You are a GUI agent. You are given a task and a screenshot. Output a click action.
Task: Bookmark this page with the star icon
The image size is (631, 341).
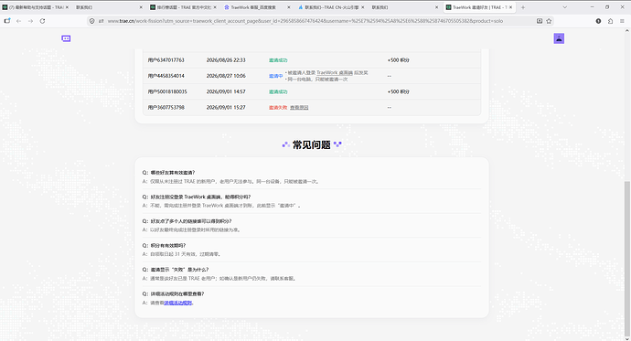click(549, 21)
